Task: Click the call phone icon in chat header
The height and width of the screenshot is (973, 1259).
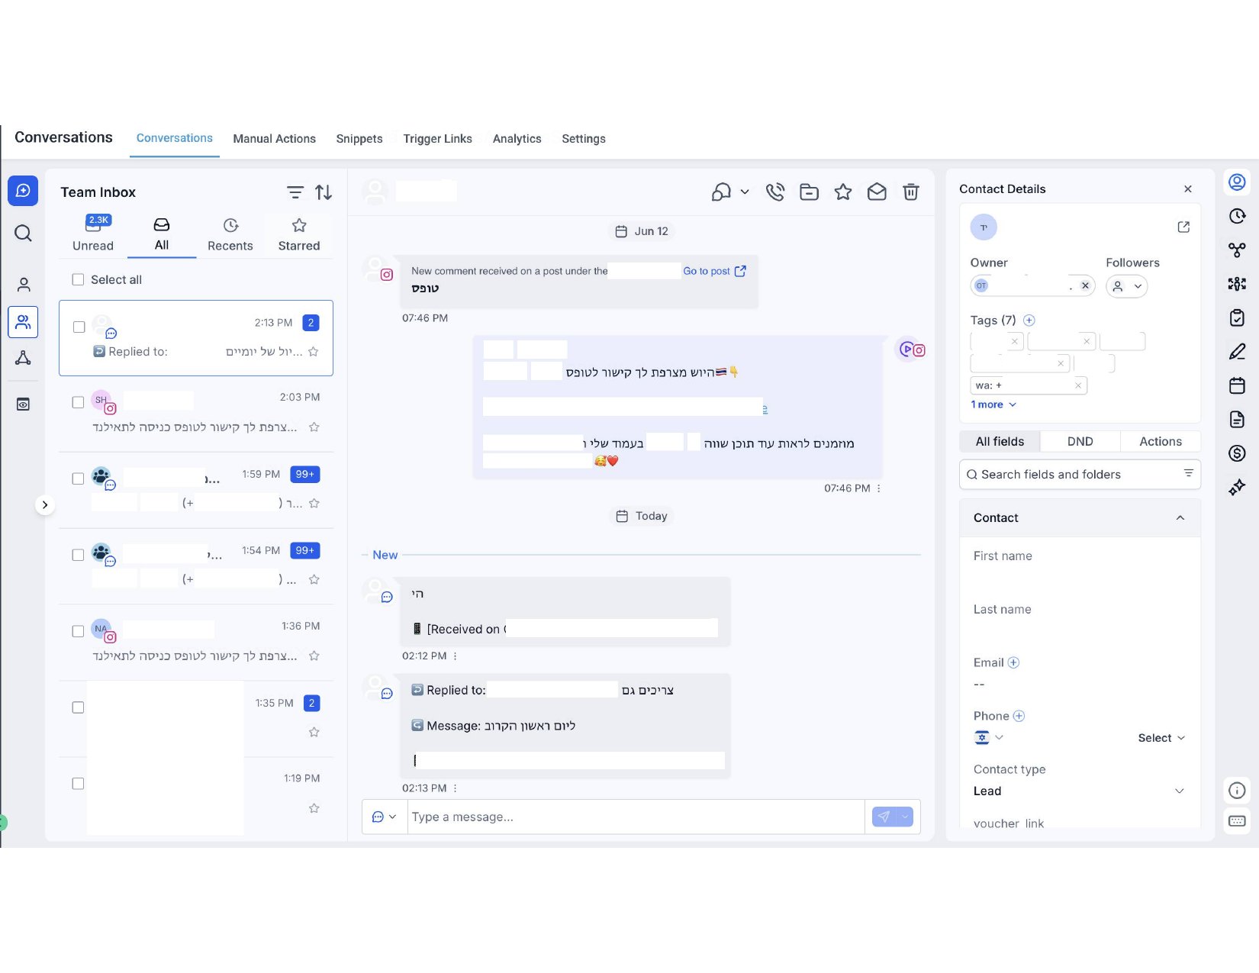Action: pyautogui.click(x=775, y=192)
